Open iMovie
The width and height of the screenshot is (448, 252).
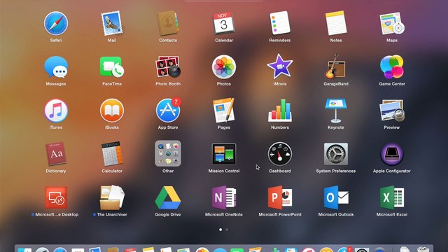tap(280, 66)
